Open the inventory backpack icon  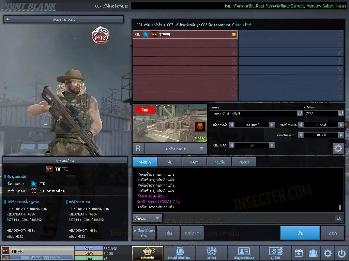pyautogui.click(x=179, y=253)
